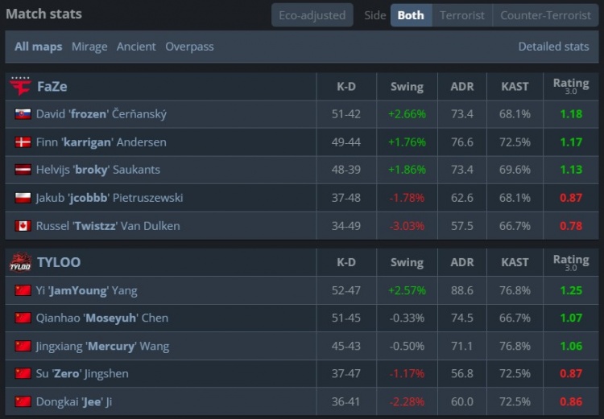Open the TYLOO team name link
604x419 pixels.
59,262
